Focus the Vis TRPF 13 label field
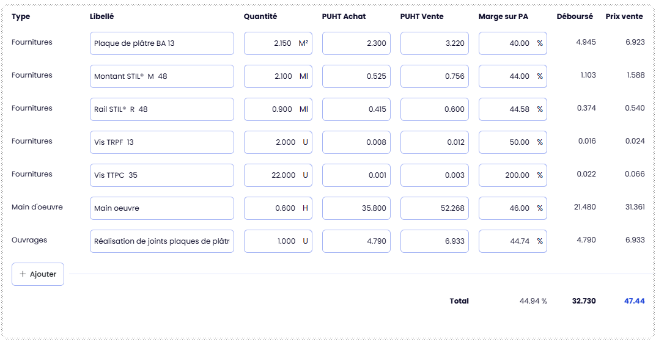The image size is (656, 342). (x=161, y=142)
